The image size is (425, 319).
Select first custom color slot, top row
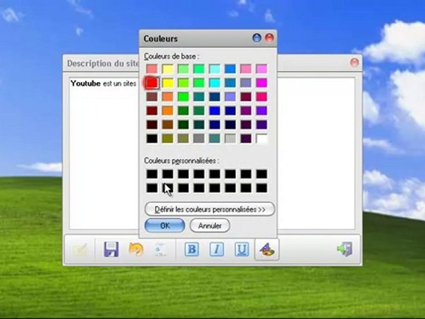pyautogui.click(x=152, y=174)
